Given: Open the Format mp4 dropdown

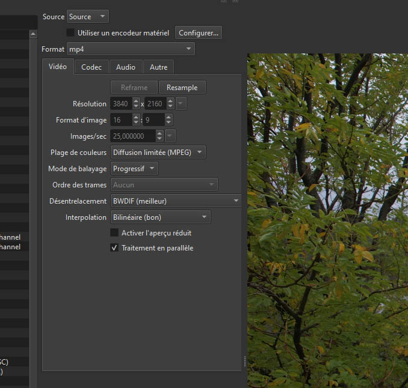Looking at the screenshot, I should click(131, 49).
